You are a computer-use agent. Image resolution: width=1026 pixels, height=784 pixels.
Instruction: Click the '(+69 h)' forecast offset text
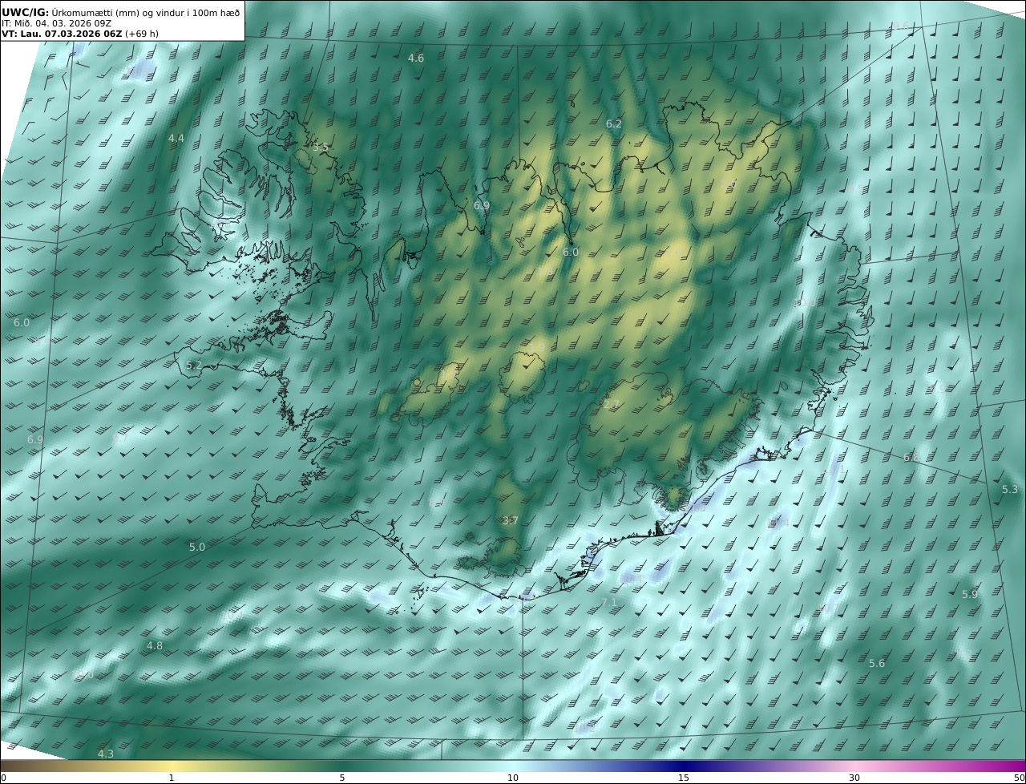click(x=141, y=34)
